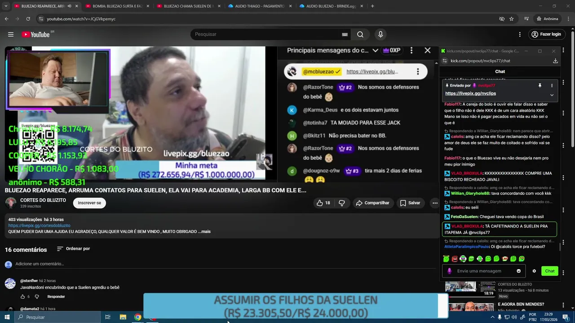Open system volume tray icon
The height and width of the screenshot is (323, 575).
coord(514,317)
